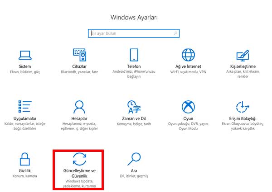Click the "Ara" title text

coord(134,171)
